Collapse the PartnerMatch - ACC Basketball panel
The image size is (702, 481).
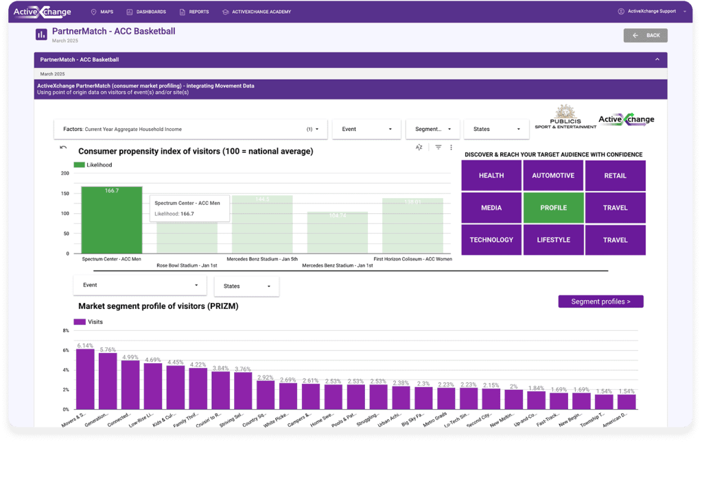[x=657, y=60]
